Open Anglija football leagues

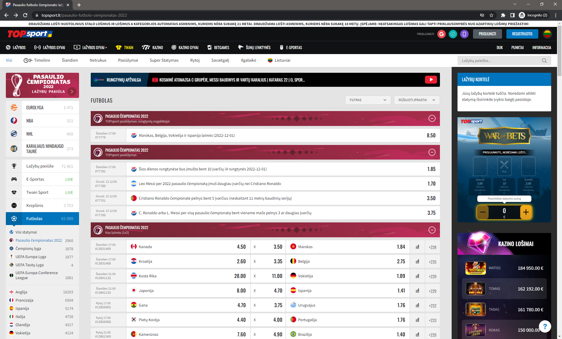click(x=21, y=292)
